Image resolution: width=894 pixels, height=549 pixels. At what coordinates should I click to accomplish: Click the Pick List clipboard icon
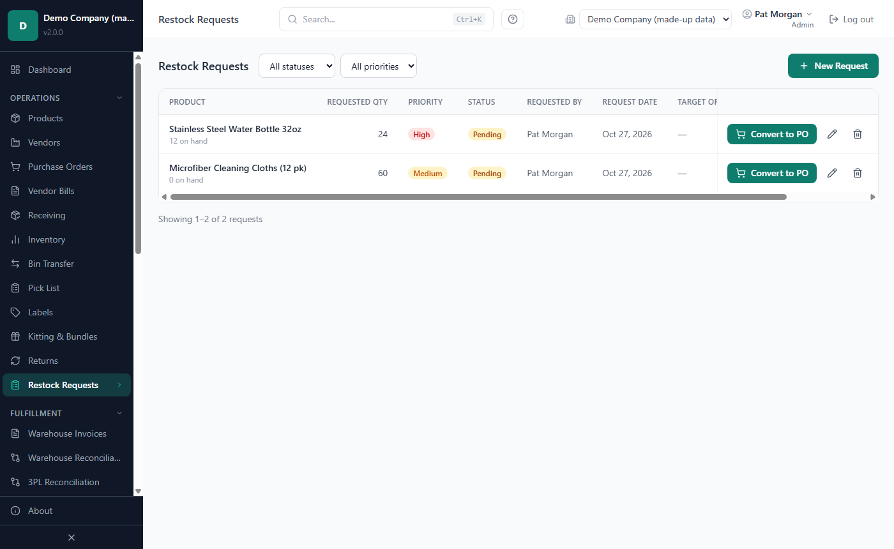point(15,288)
